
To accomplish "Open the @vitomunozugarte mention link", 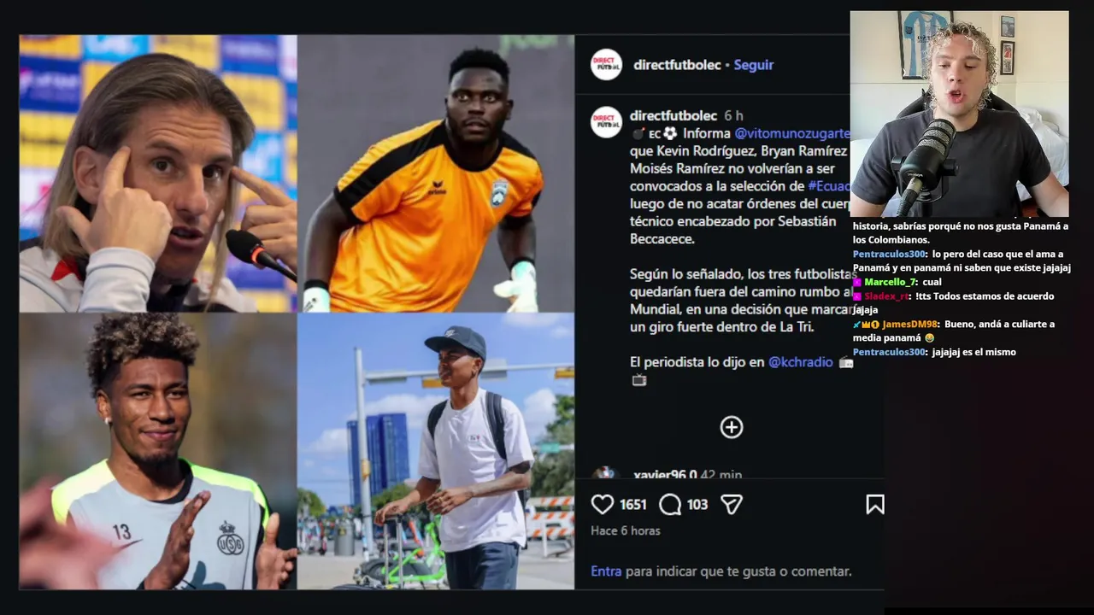I will (792, 133).
